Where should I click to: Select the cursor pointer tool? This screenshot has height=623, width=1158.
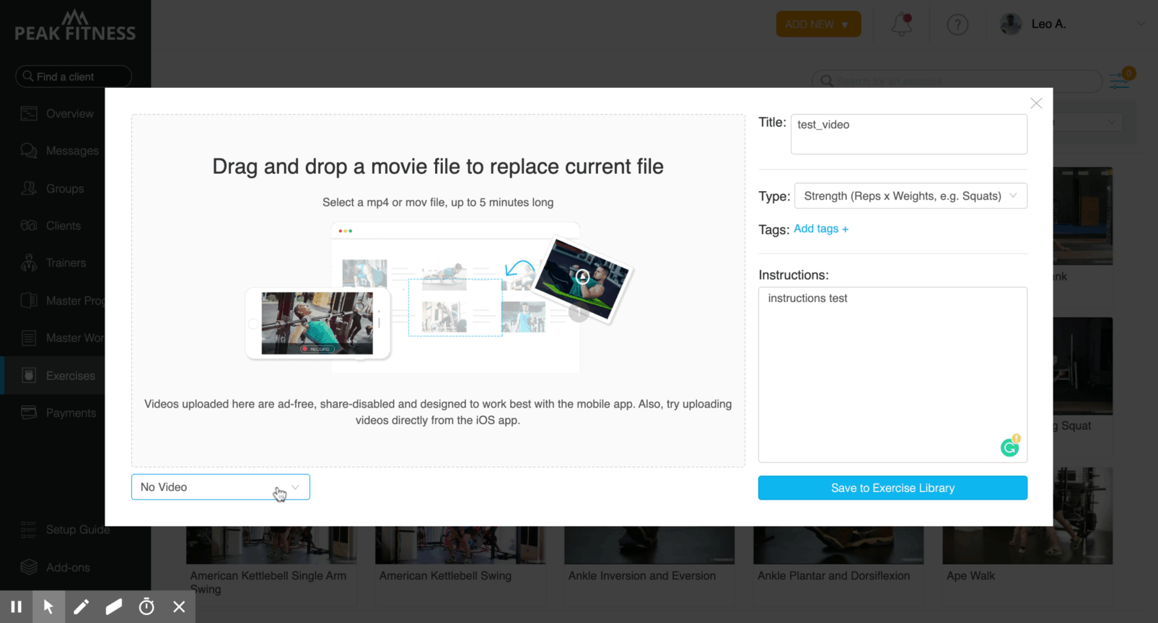pyautogui.click(x=48, y=606)
